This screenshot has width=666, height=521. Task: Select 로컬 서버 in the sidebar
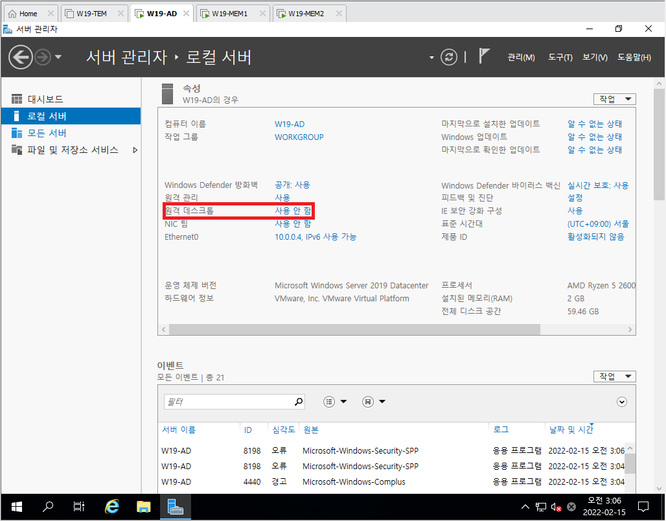(x=71, y=116)
